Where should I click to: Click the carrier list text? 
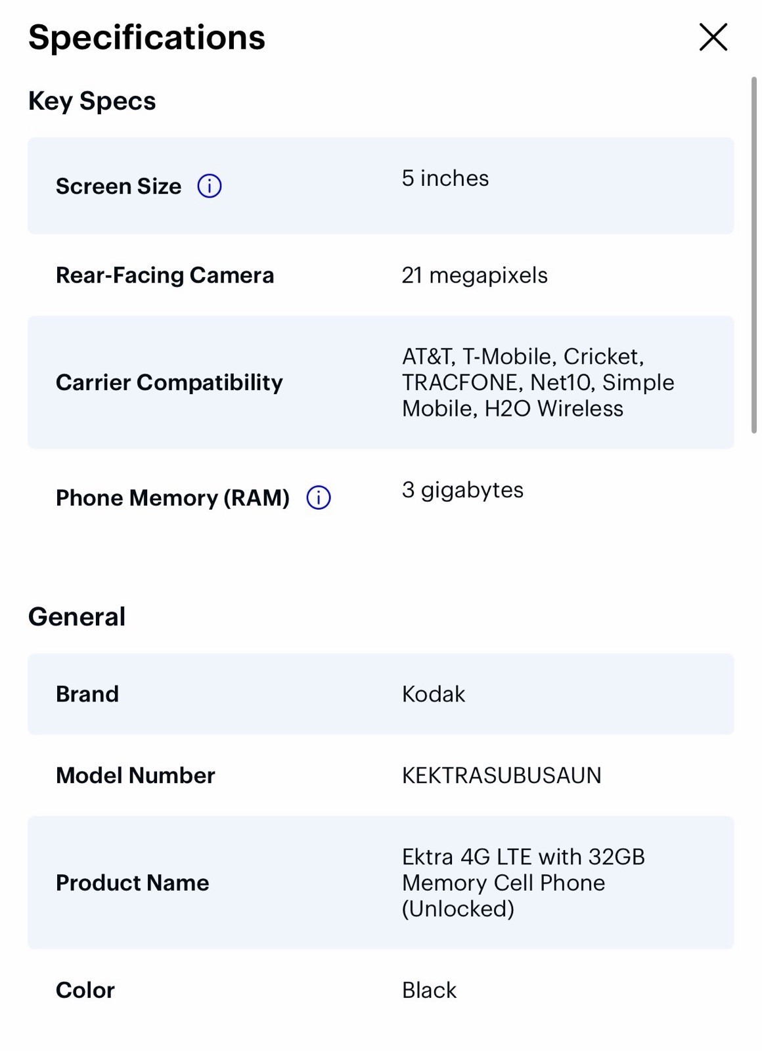click(x=538, y=382)
